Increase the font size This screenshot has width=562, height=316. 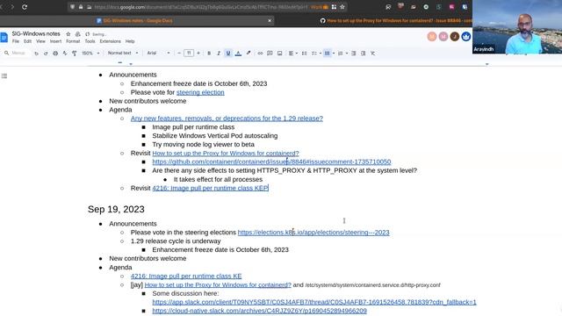click(198, 53)
